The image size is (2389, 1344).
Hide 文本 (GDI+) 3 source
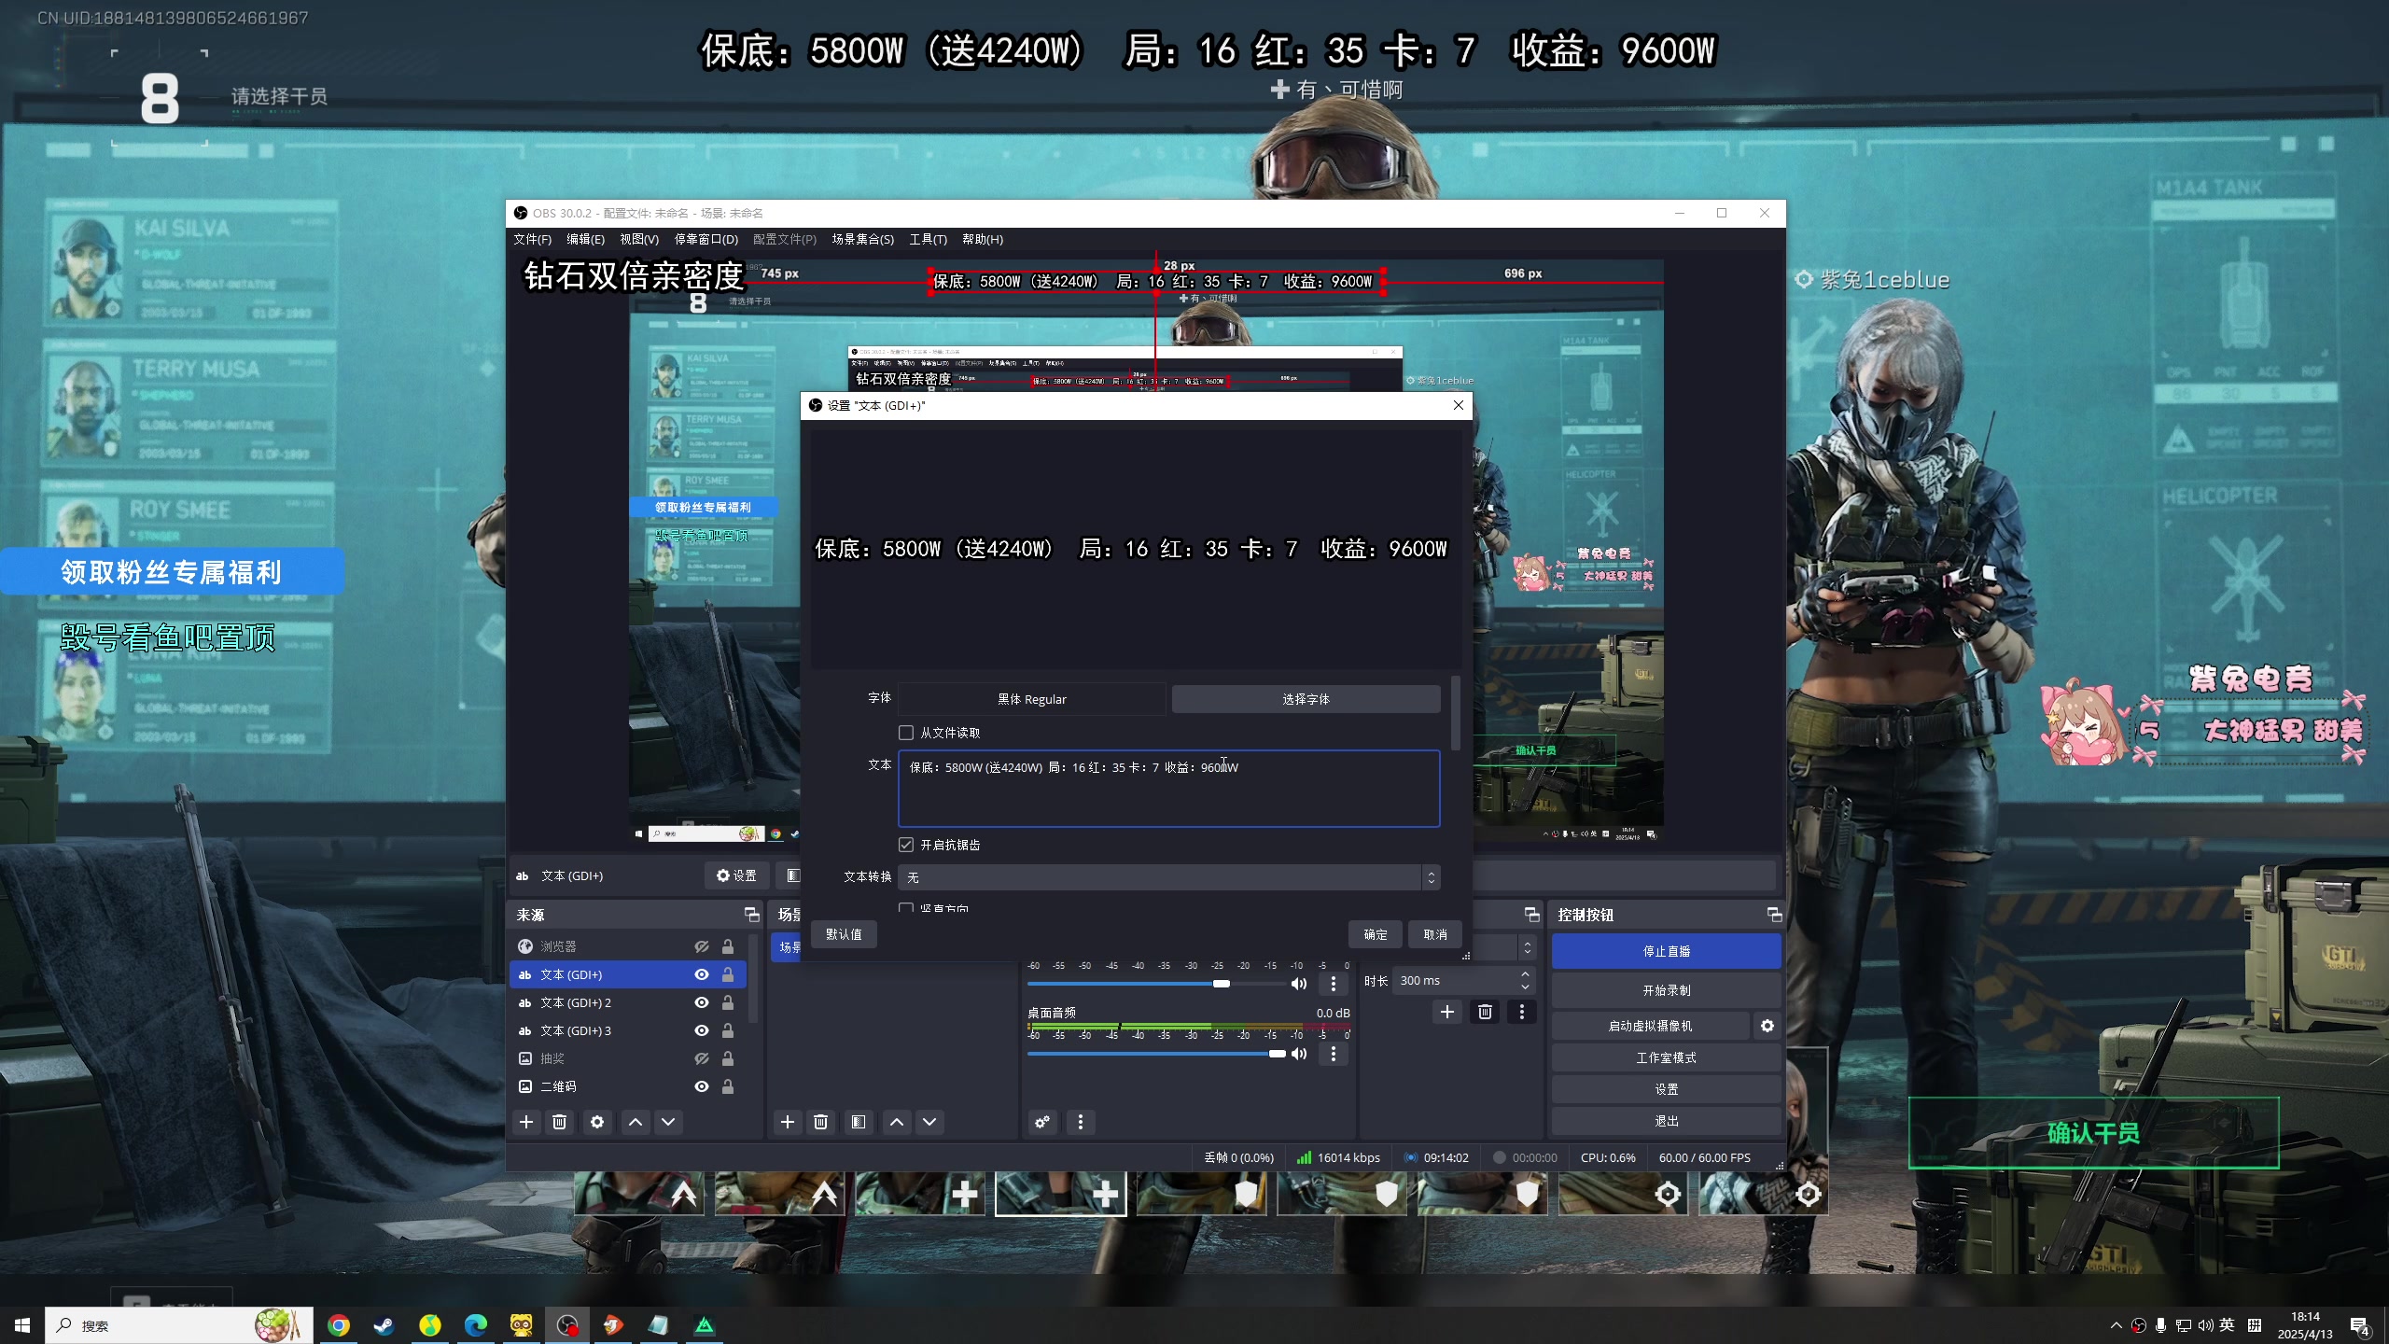click(702, 1030)
